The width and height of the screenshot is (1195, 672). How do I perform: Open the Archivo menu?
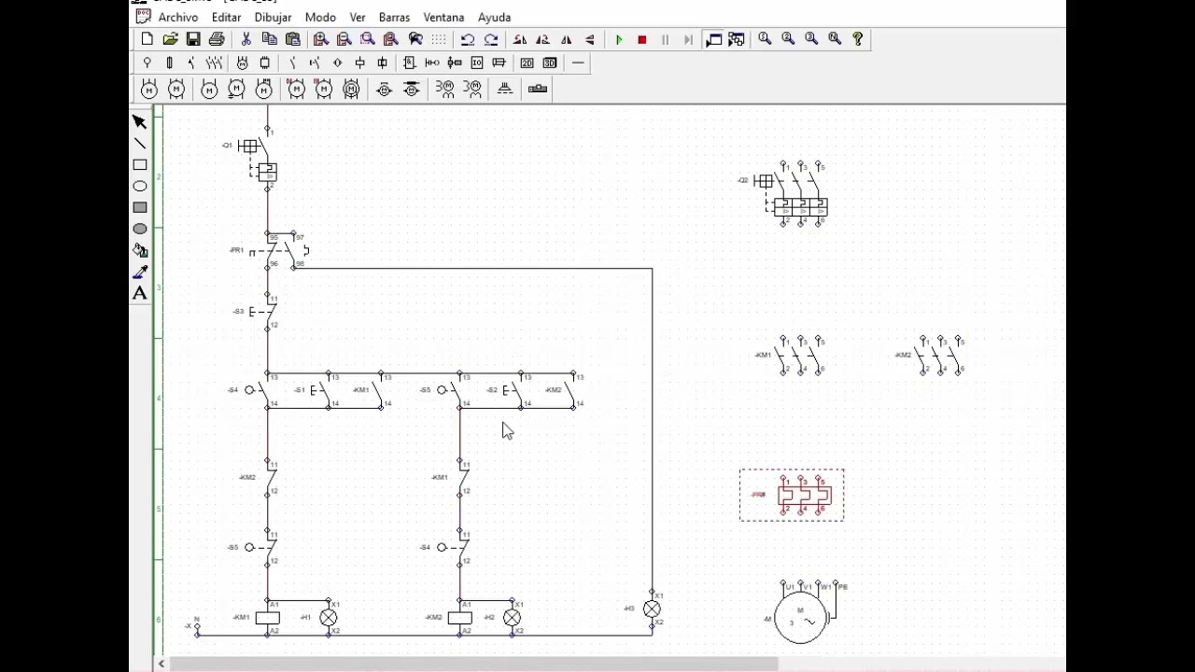point(177,17)
